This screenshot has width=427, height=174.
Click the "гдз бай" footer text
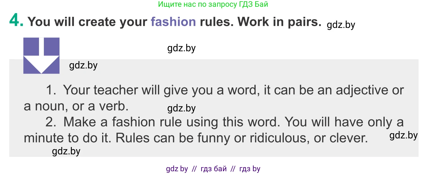[213, 169]
